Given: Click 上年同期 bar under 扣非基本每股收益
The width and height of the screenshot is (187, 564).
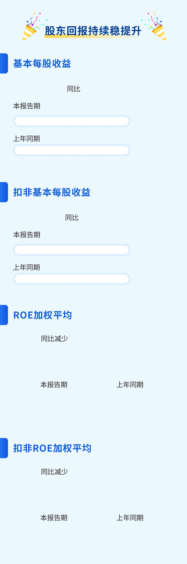Looking at the screenshot, I should pos(72,279).
